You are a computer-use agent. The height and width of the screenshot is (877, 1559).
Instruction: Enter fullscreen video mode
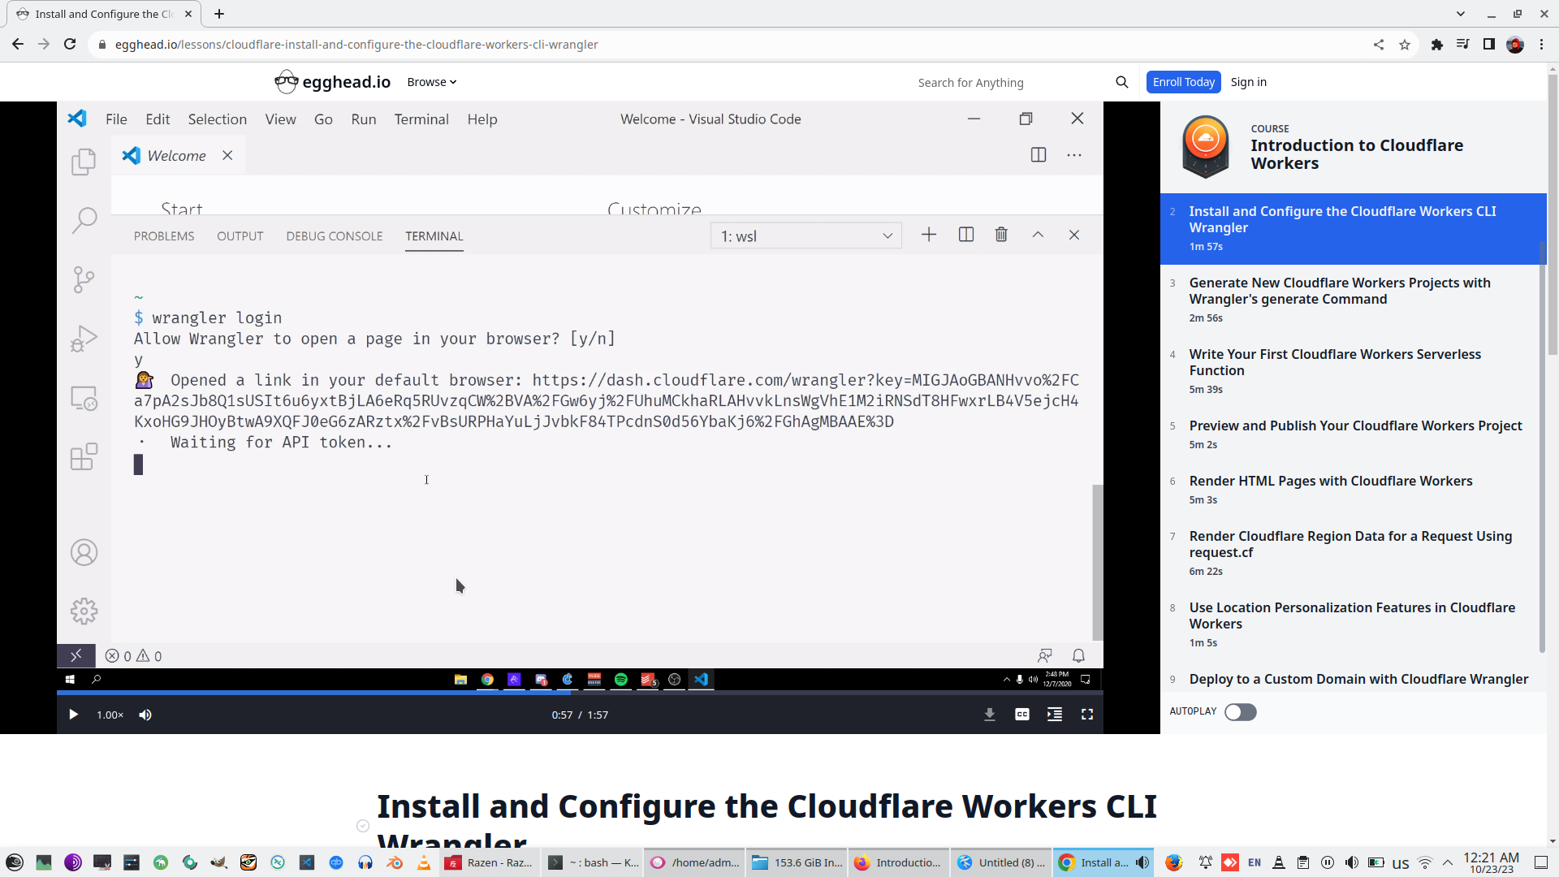(x=1086, y=715)
